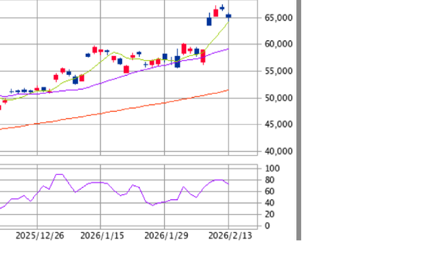Click the 2026/1/29 date label
The width and height of the screenshot is (424, 274).
pyautogui.click(x=166, y=236)
